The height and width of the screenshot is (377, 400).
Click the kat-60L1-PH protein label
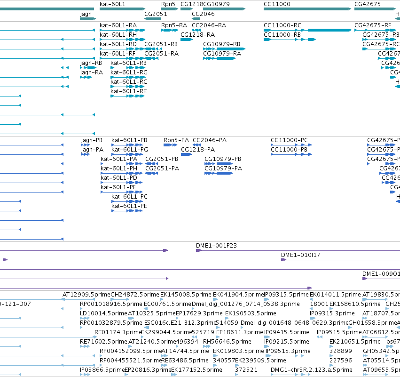119,168
